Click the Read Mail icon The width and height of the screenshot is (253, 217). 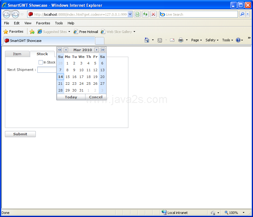(x=172, y=40)
